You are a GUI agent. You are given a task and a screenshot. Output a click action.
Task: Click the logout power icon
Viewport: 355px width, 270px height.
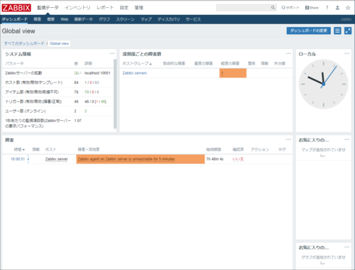[348, 8]
